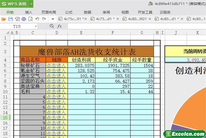
Task: Select the cell with value 15.4
Action: [x=113, y=92]
